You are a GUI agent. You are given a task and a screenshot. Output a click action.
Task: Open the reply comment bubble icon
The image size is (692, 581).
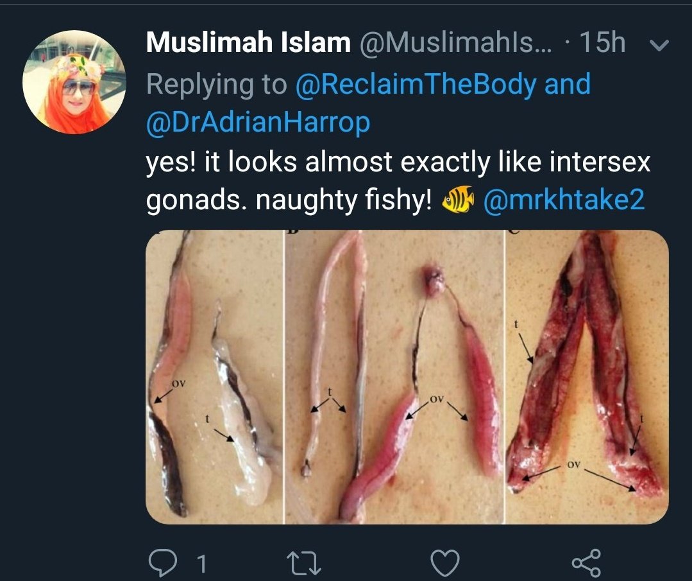click(x=162, y=563)
